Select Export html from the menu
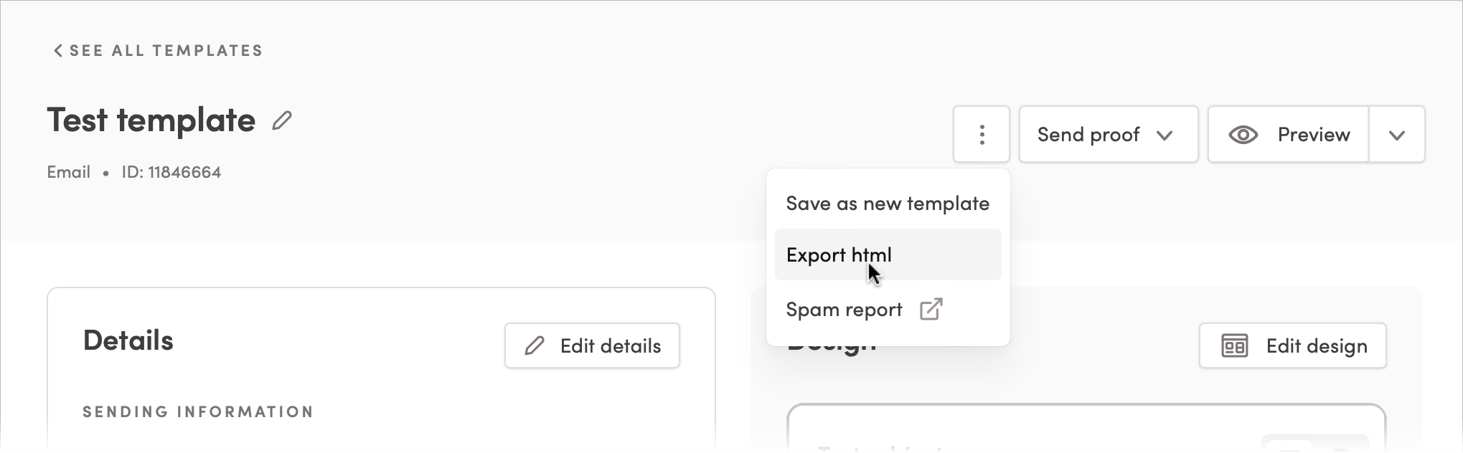This screenshot has height=453, width=1463. [x=839, y=255]
